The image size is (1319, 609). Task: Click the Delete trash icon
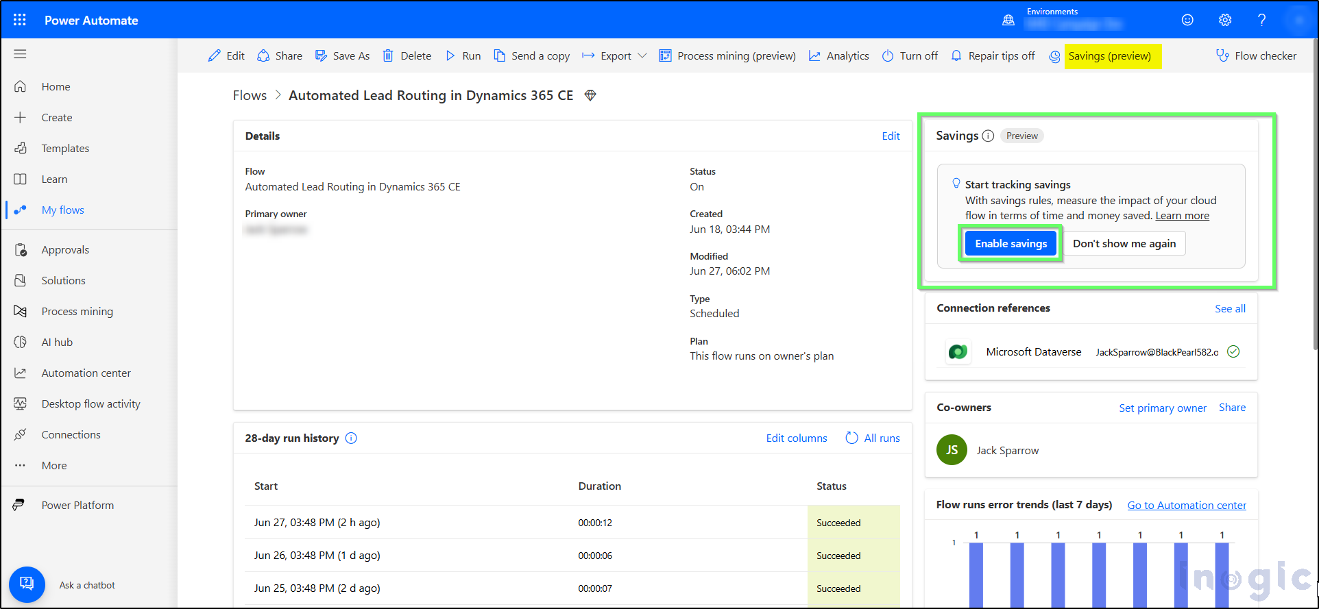[x=388, y=55]
